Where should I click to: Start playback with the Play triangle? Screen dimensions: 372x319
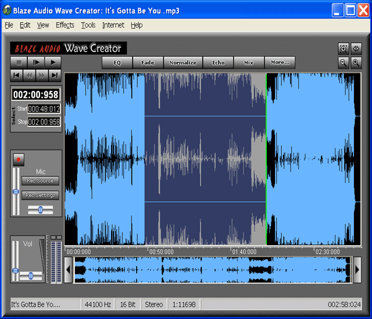[53, 62]
